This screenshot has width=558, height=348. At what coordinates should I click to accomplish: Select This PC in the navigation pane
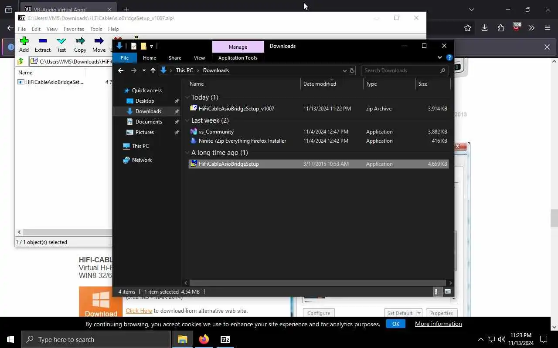coord(140,146)
